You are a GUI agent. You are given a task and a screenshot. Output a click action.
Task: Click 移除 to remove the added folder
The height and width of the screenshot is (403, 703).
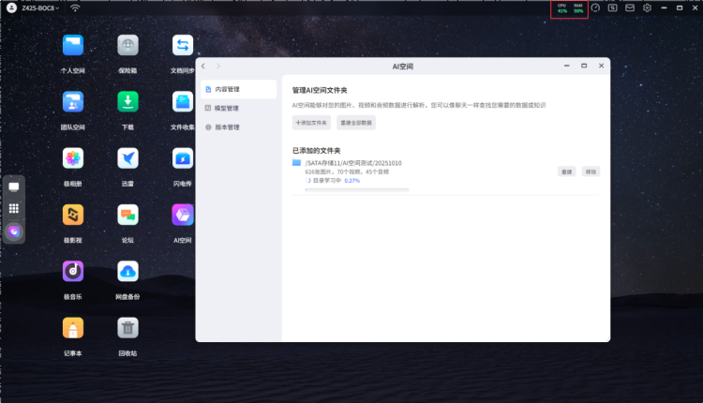(x=591, y=172)
